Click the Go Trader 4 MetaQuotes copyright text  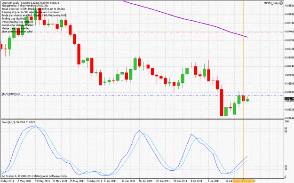point(34,176)
